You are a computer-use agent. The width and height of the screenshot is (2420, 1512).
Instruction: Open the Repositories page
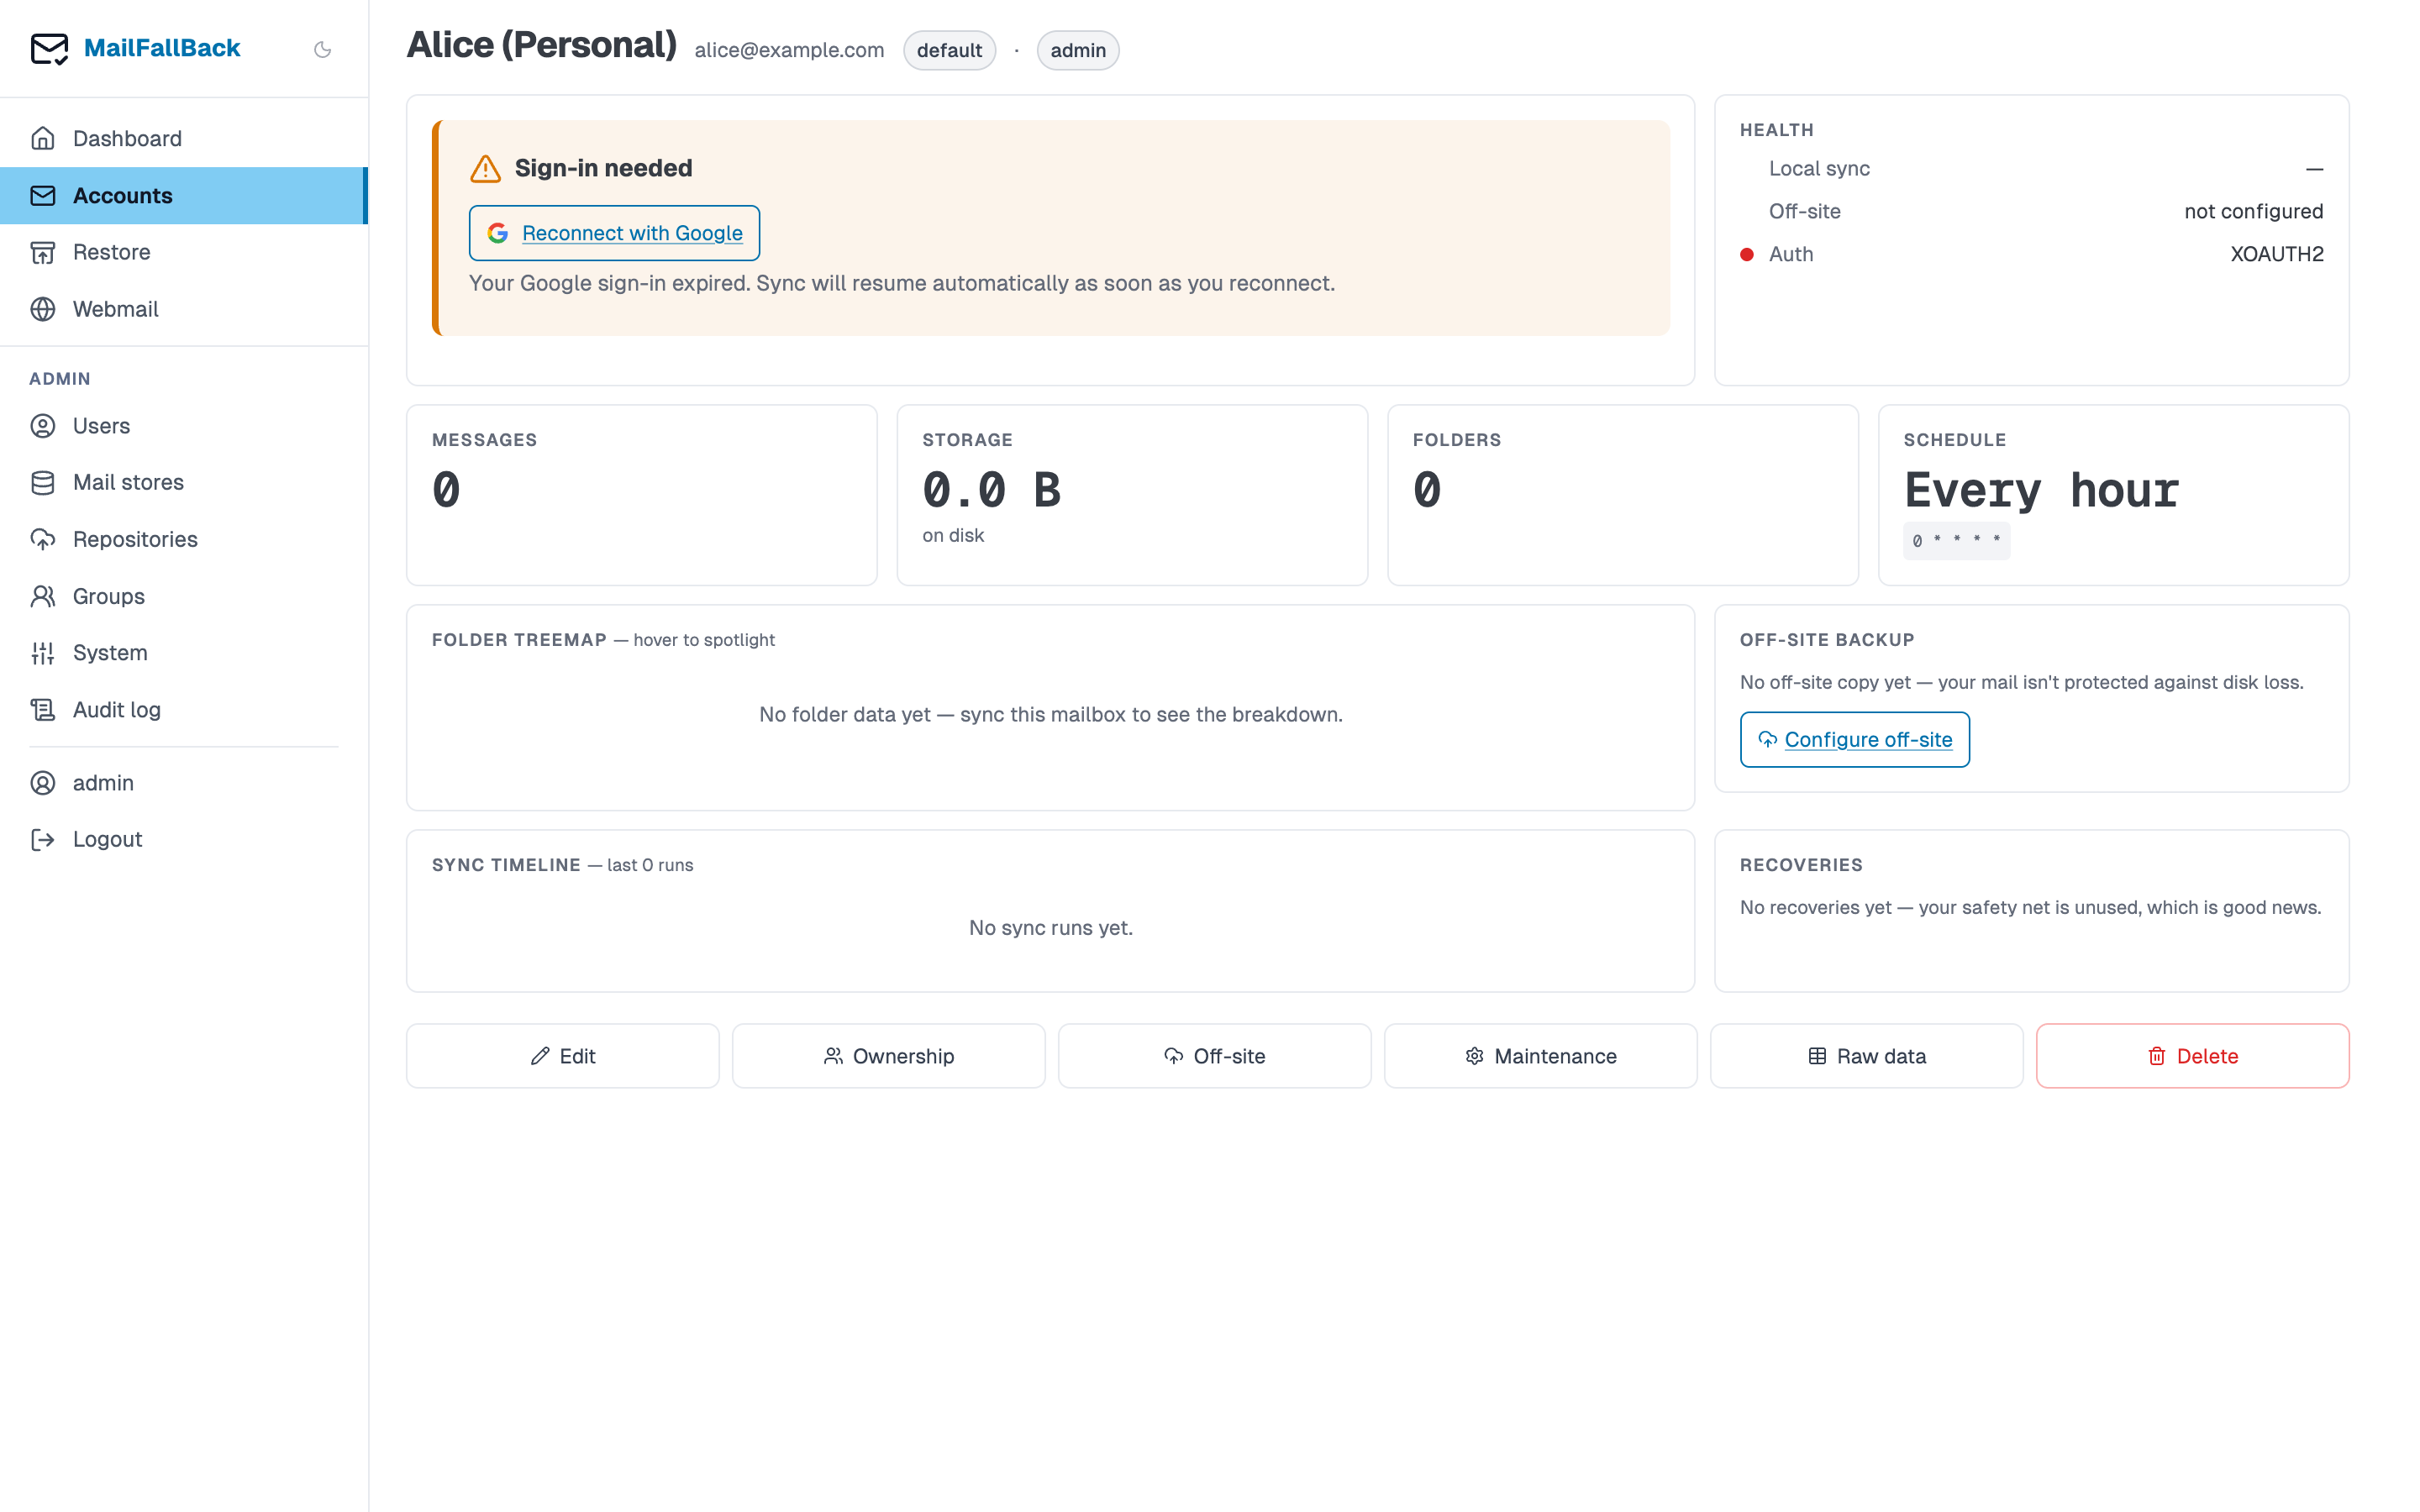click(x=184, y=539)
